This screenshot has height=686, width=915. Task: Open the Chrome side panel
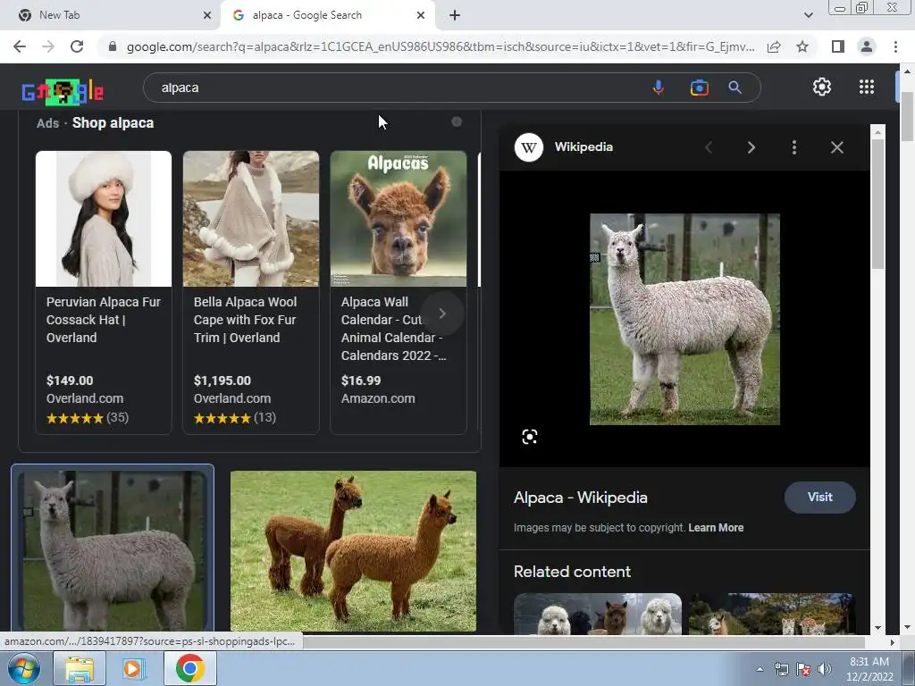click(837, 46)
